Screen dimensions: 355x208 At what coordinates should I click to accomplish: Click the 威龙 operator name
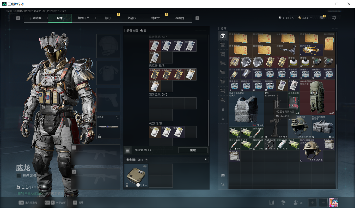coord(23,168)
